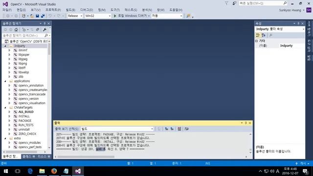Open Firefox from the taskbar
The image size is (313, 176).
[54, 171]
